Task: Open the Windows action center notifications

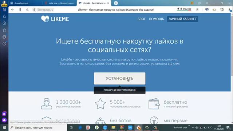Action: [228, 128]
